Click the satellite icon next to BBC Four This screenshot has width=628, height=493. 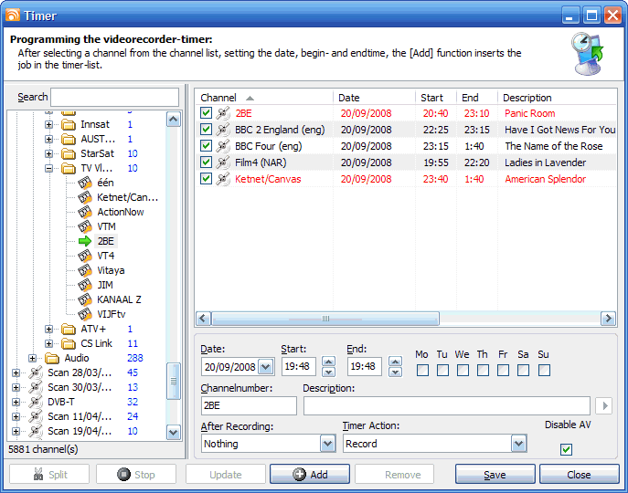222,146
